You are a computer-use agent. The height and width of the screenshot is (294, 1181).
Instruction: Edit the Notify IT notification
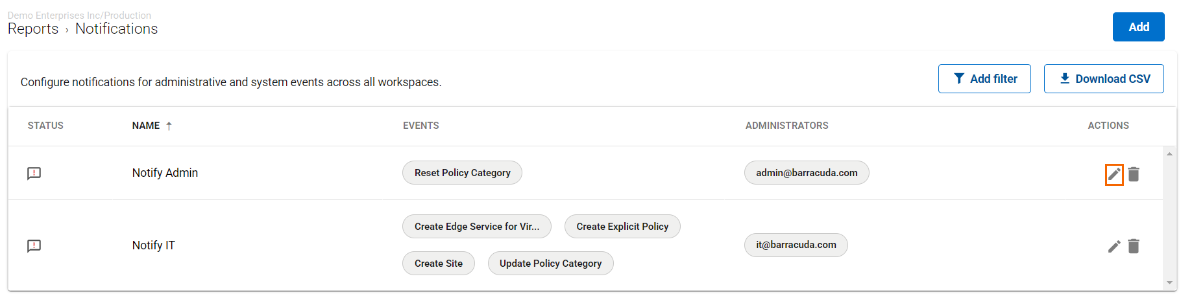(x=1114, y=246)
